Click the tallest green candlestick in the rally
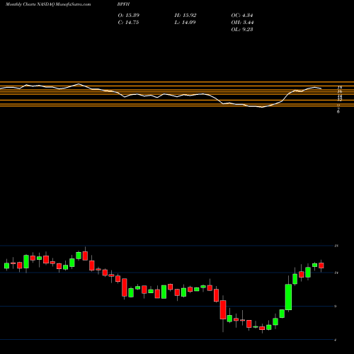This screenshot has height=354, width=354. tap(288, 297)
